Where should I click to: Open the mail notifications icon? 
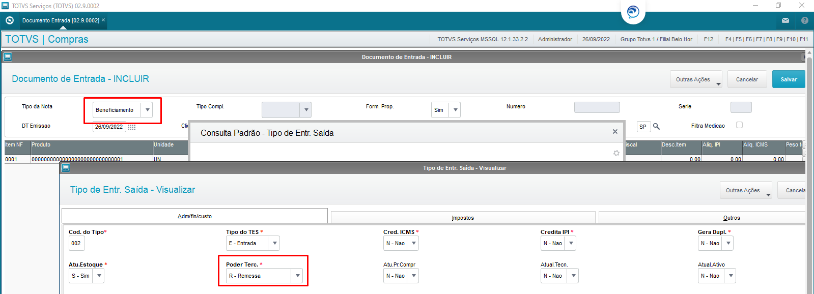tap(785, 20)
